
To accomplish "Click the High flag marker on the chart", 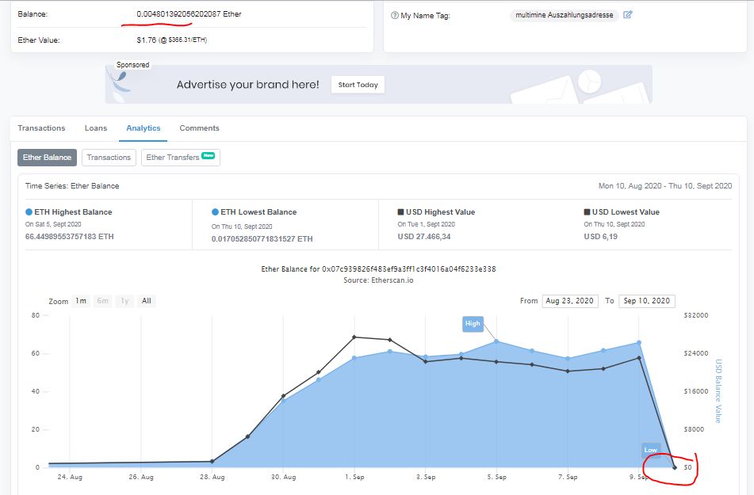I will click(x=473, y=323).
